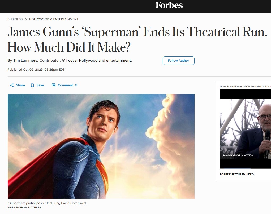Click the Share text label
This screenshot has height=214, width=271.
pyautogui.click(x=20, y=85)
